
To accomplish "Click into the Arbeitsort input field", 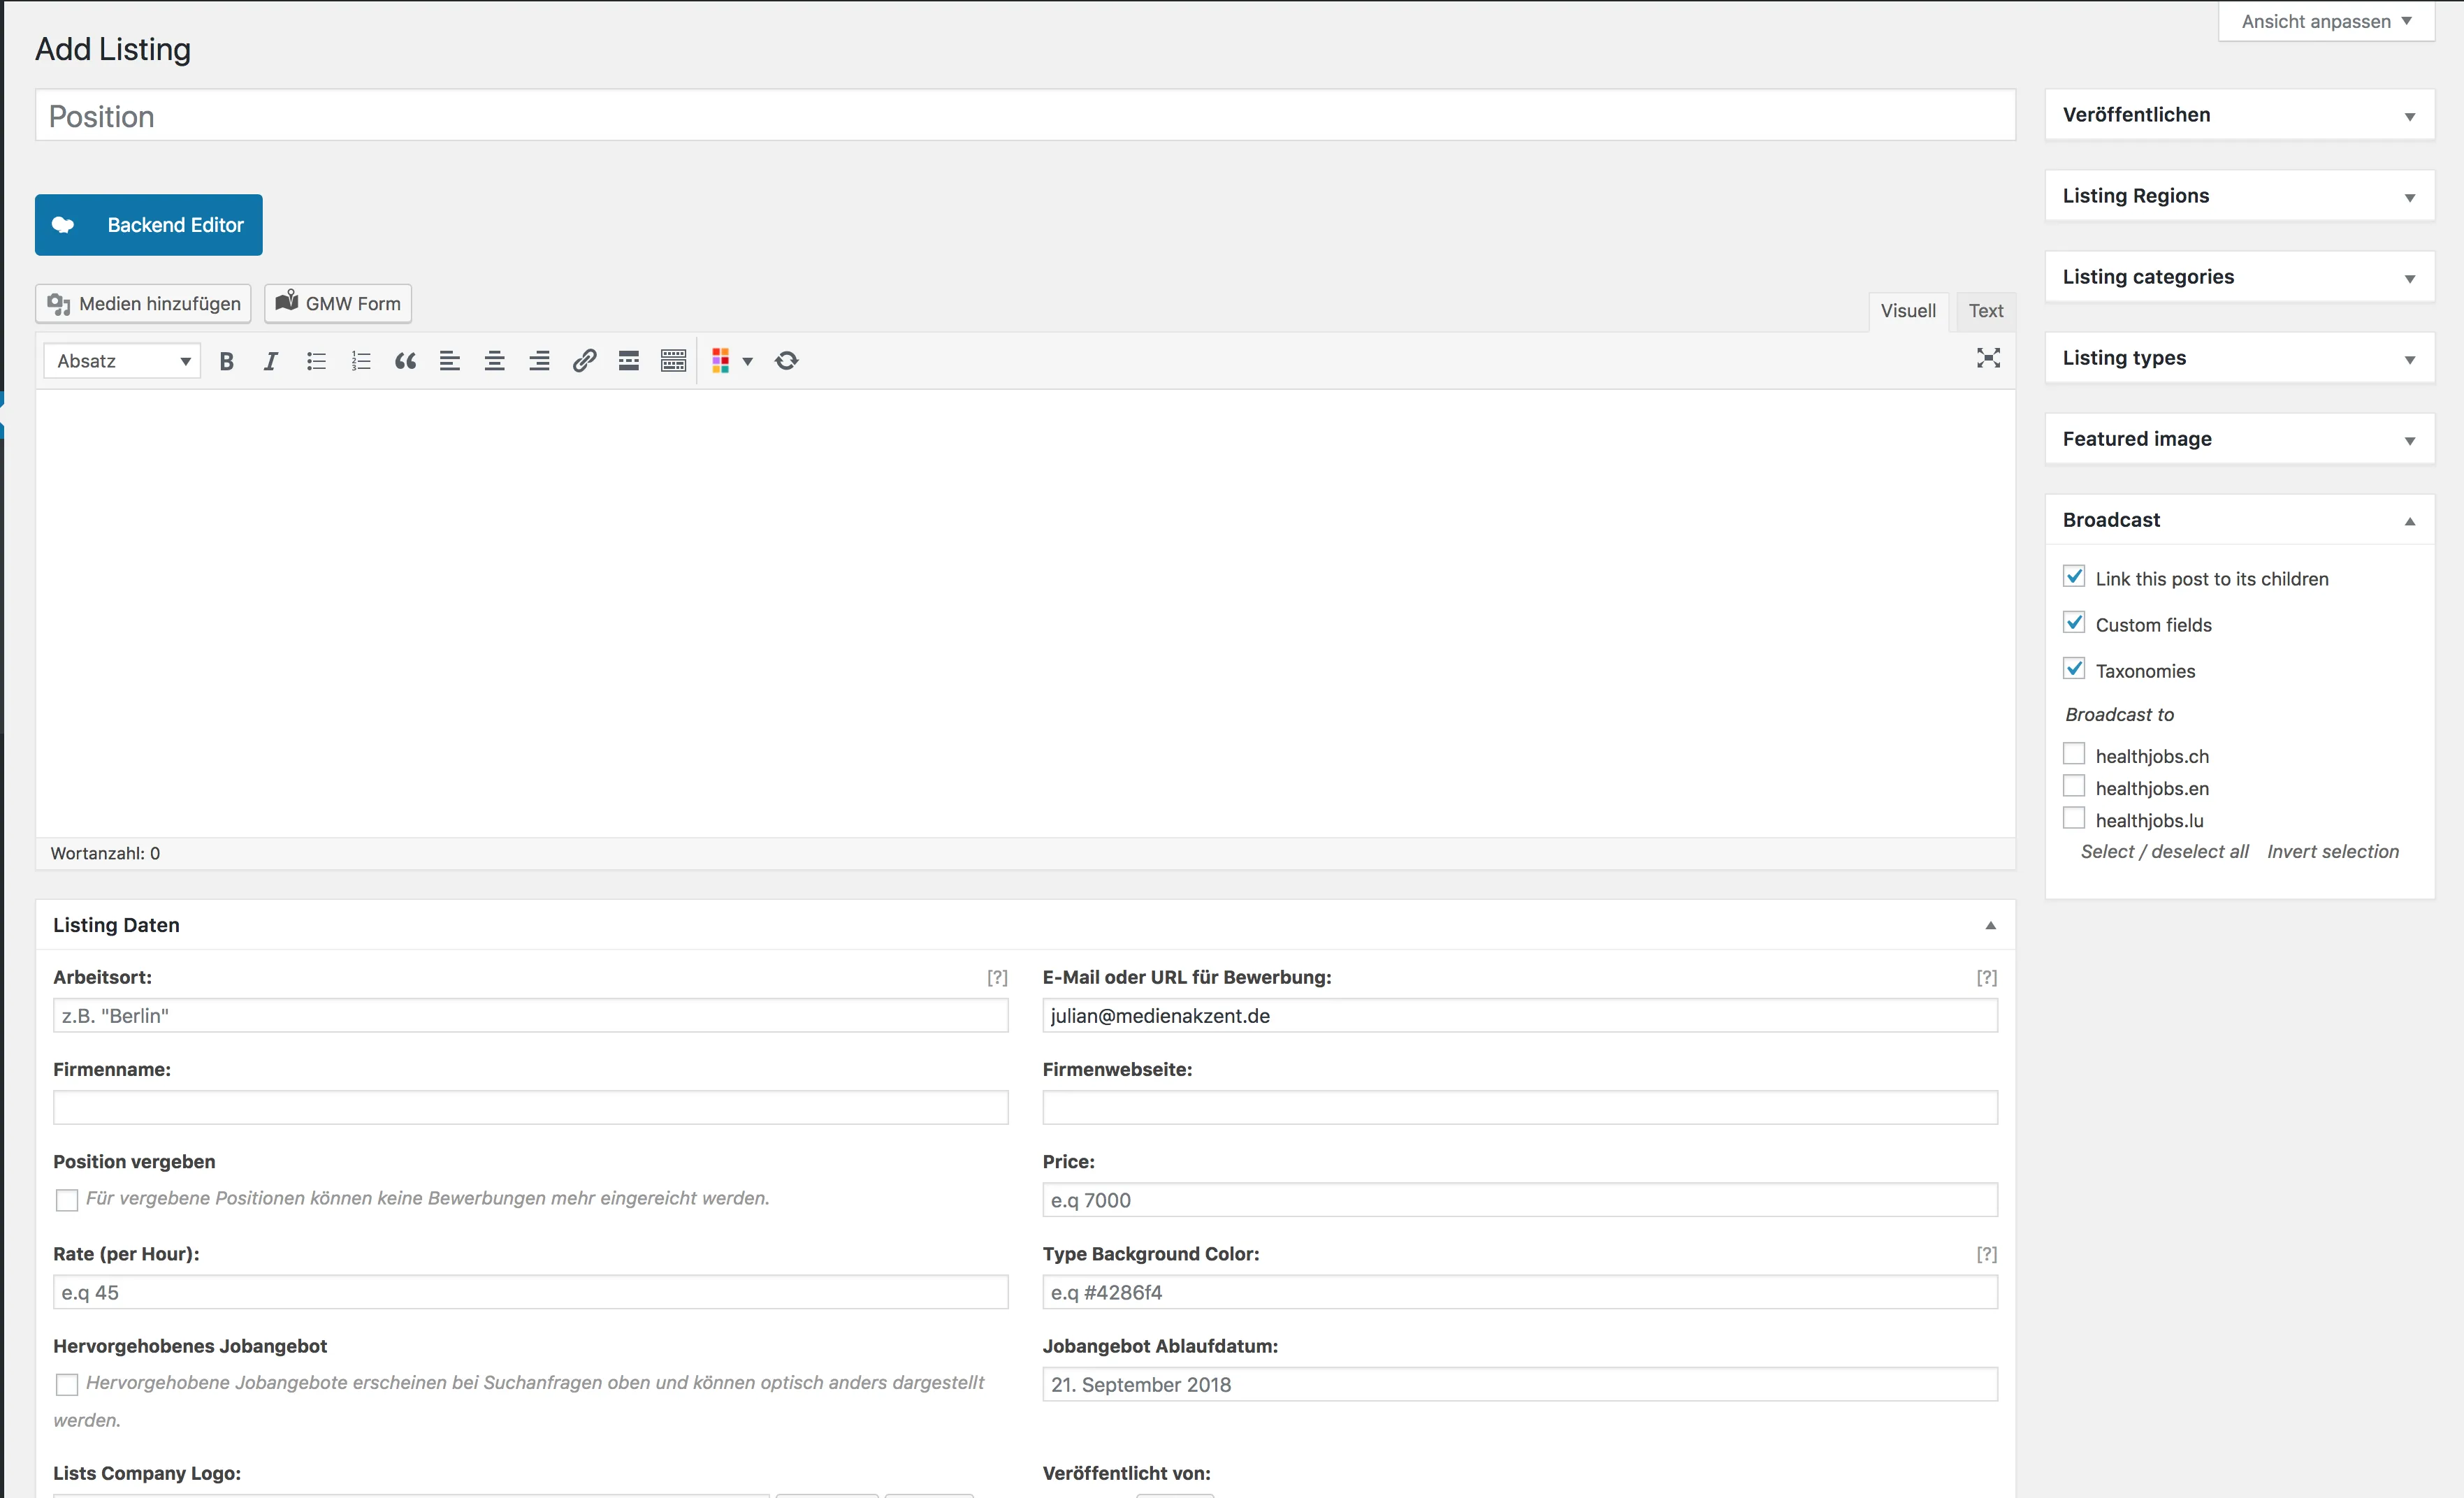I will tap(530, 1016).
